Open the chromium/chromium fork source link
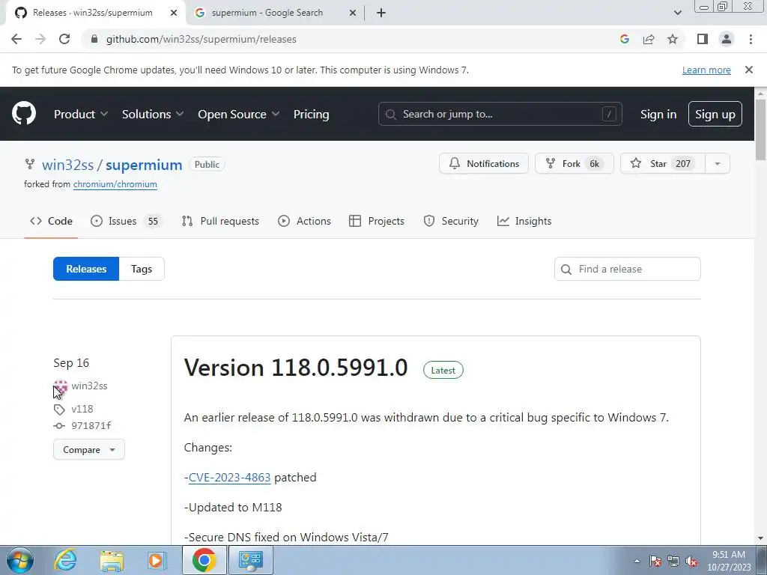 point(115,184)
